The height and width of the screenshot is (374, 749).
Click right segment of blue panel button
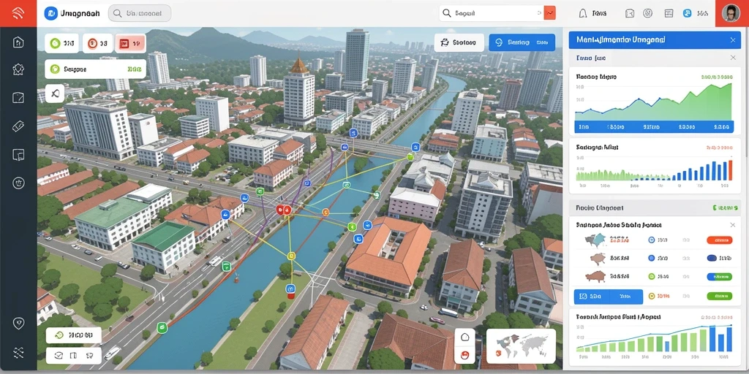625,297
